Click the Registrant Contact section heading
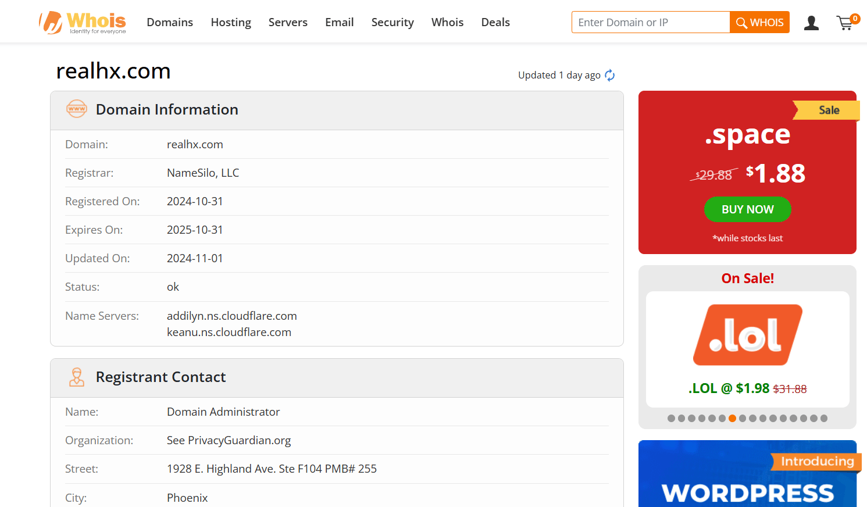 click(160, 377)
